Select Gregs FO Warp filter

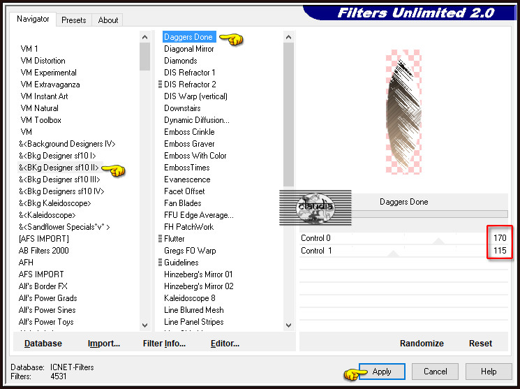[x=190, y=251]
